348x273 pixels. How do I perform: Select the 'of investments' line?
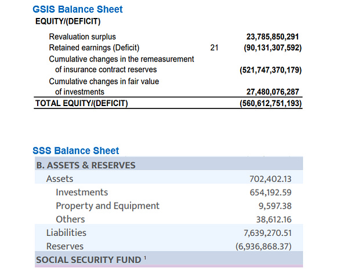79,92
